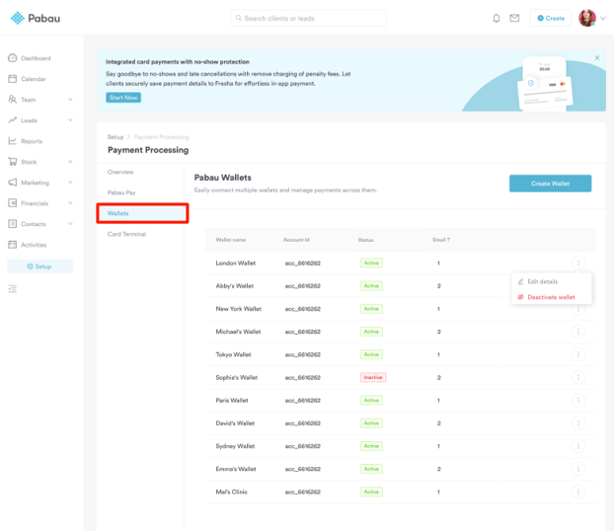Click the Setup button in sidebar
614x531 pixels.
[39, 266]
